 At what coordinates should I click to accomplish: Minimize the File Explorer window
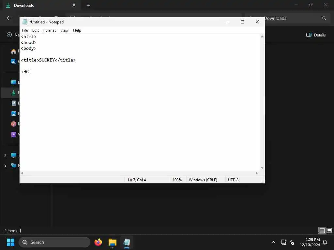click(x=296, y=5)
